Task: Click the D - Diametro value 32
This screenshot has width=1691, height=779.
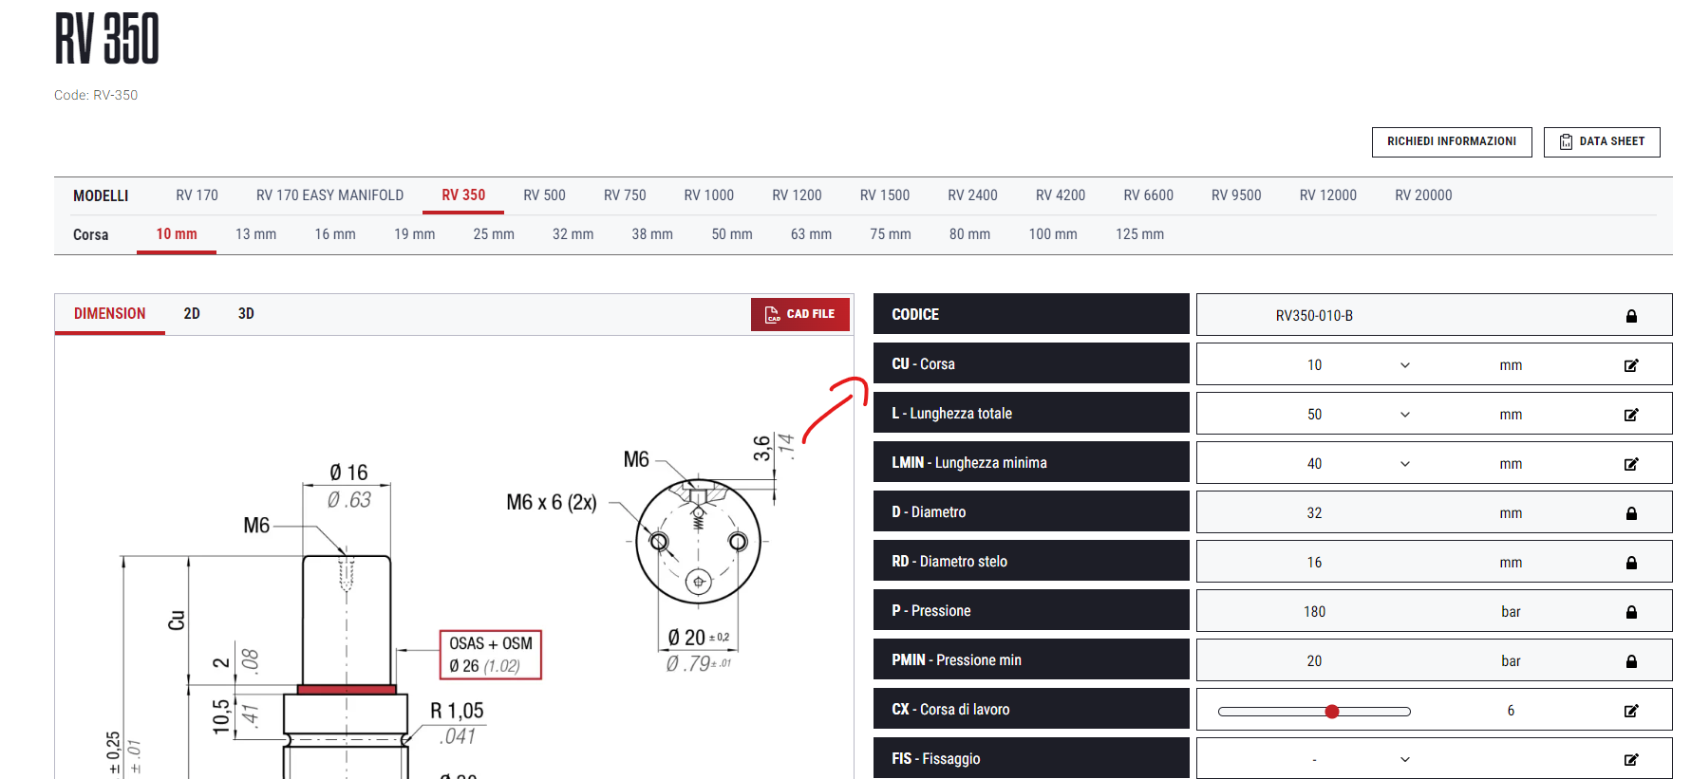Action: coord(1314,513)
